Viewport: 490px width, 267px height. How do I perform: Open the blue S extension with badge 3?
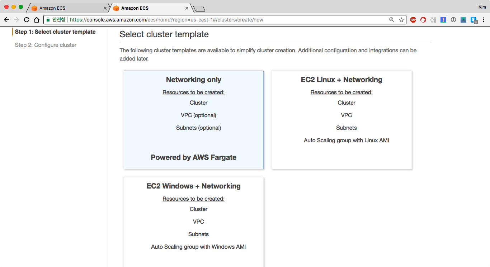pos(474,20)
